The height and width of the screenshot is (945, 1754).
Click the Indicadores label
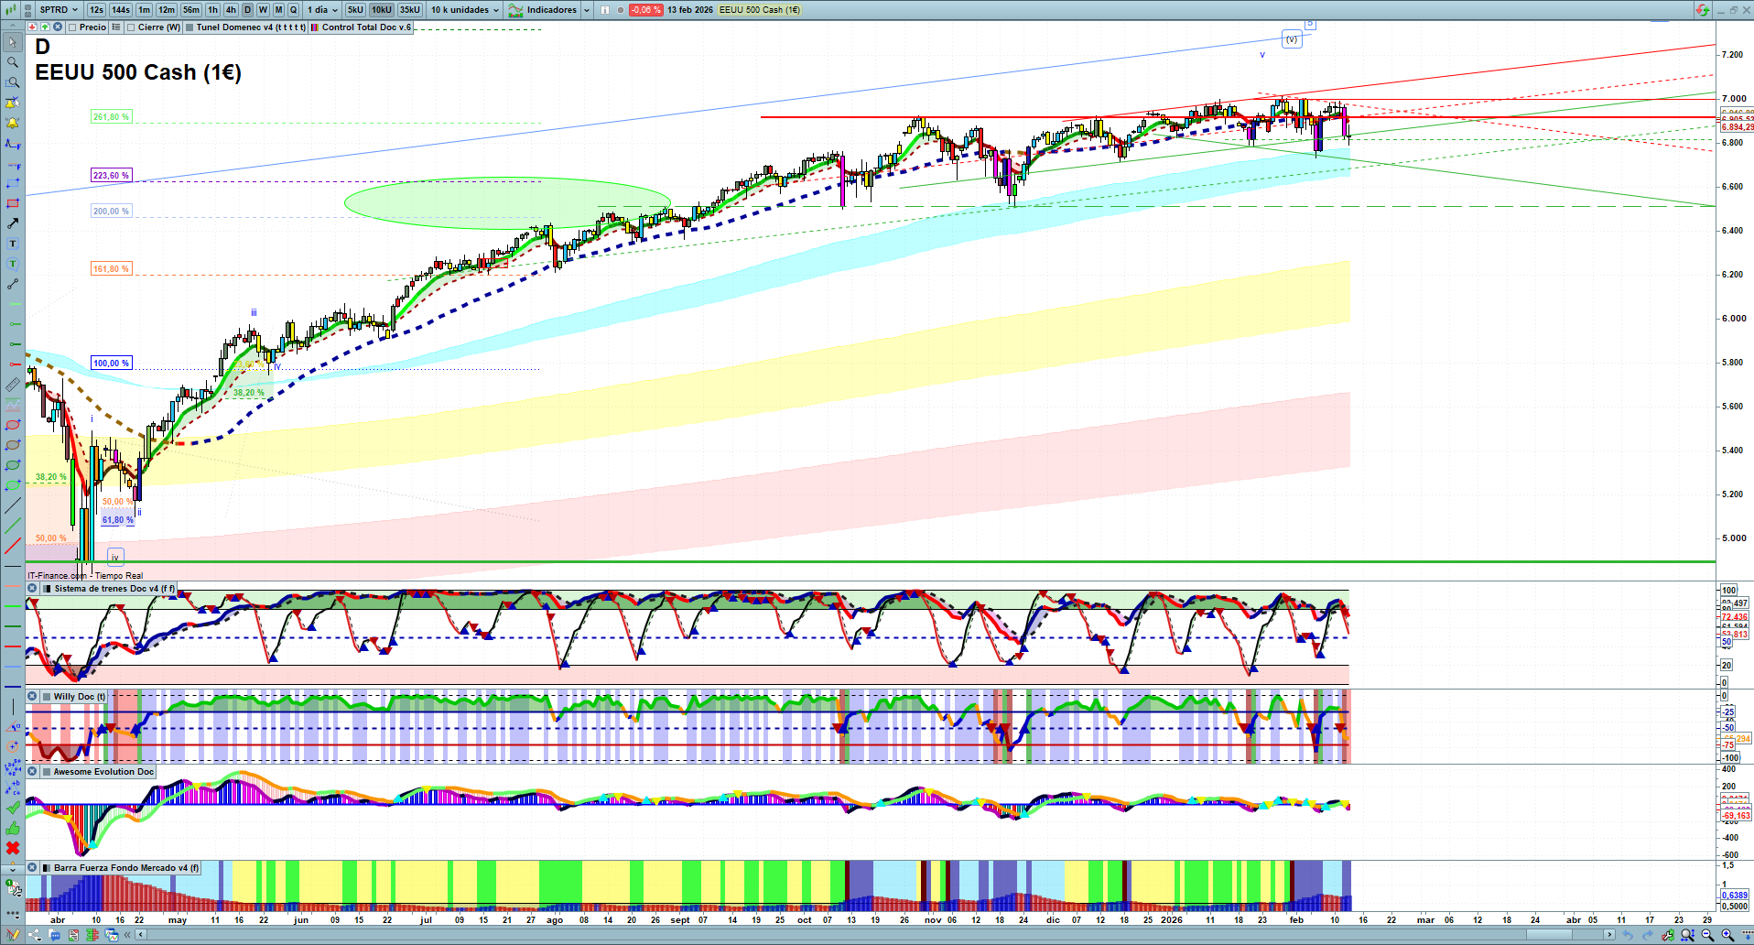pos(552,10)
